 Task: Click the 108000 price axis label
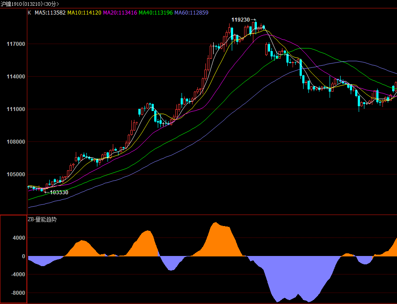tap(16, 142)
